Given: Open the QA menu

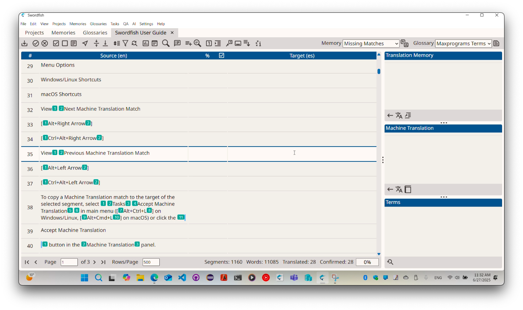Looking at the screenshot, I should point(126,24).
